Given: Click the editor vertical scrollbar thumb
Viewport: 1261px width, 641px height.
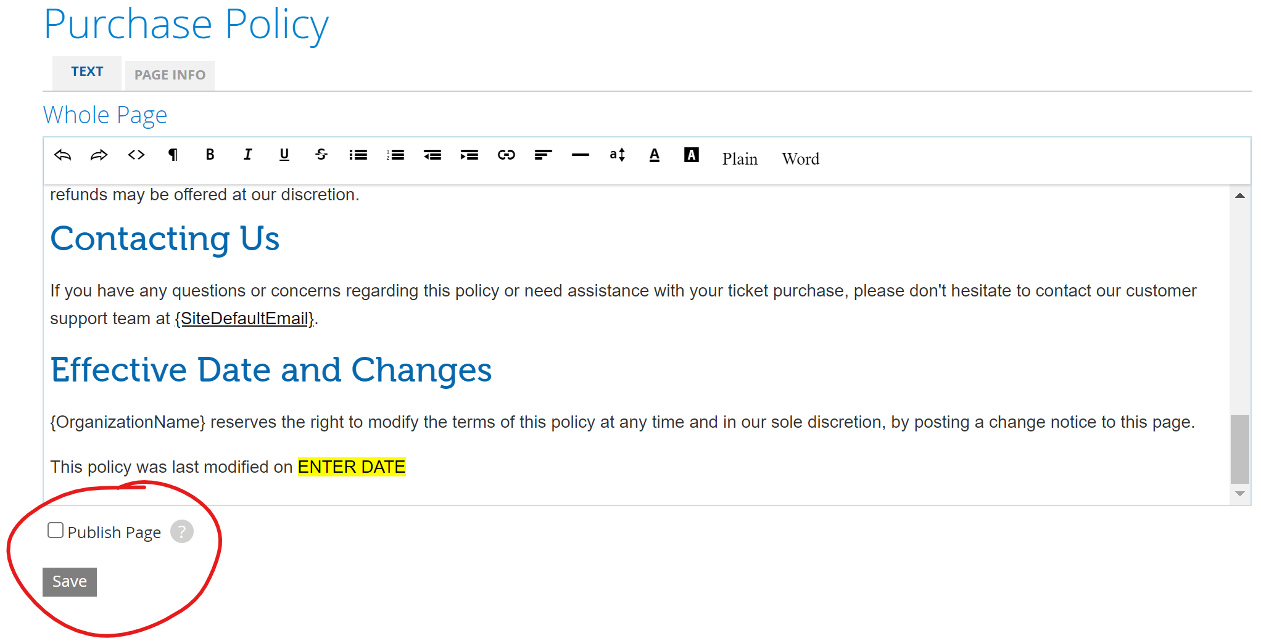Looking at the screenshot, I should (1240, 449).
